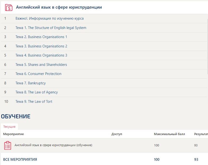Open Тема 8. The Law of Agency
208x165 pixels.
[x=37, y=92]
